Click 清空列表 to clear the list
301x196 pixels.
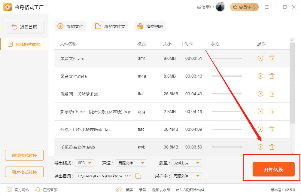[150, 26]
